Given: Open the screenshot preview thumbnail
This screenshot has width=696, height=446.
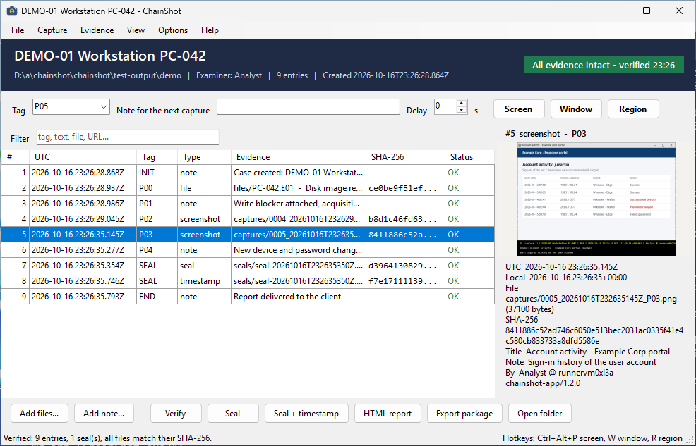Looking at the screenshot, I should pyautogui.click(x=596, y=199).
